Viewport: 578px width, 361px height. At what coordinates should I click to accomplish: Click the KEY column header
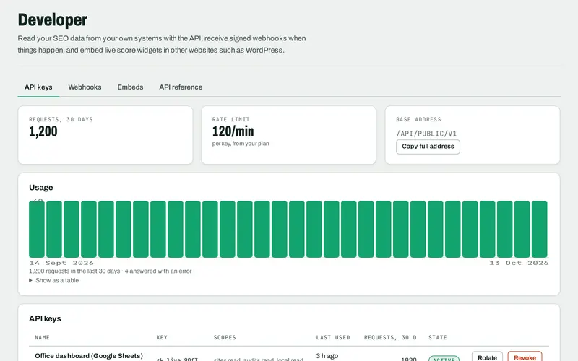click(162, 337)
